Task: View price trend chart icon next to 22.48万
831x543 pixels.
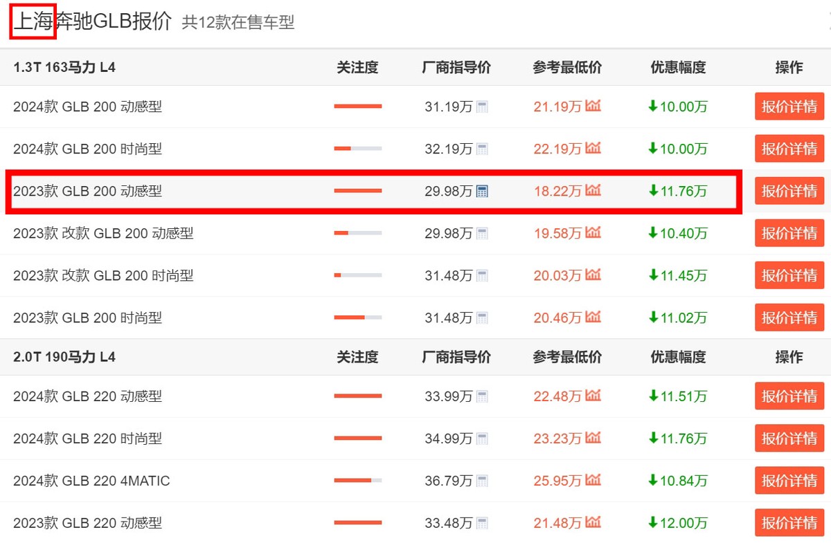Action: tap(593, 396)
